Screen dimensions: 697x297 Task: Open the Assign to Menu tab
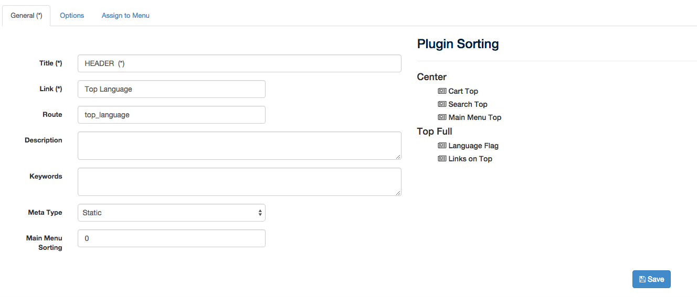point(125,16)
